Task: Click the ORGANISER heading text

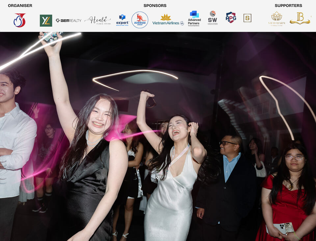Action: tap(20, 6)
